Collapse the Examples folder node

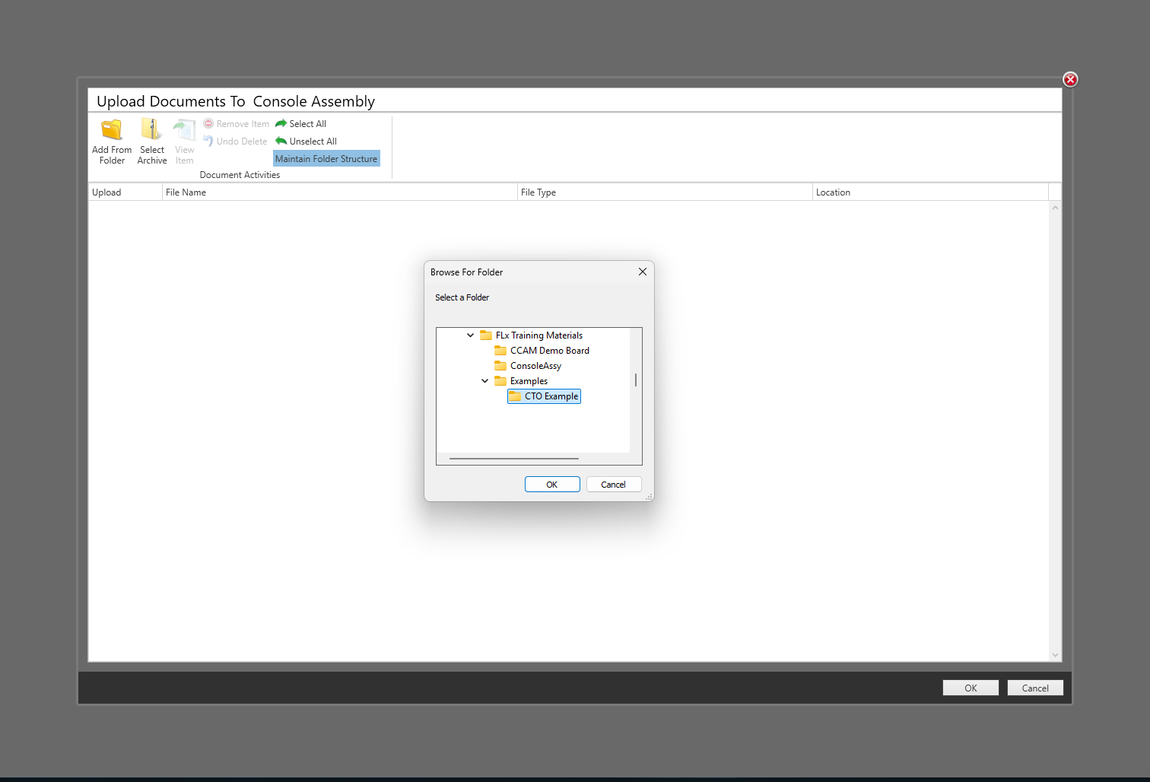(x=485, y=380)
